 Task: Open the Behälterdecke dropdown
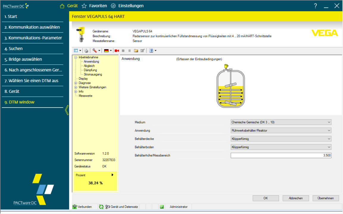(281, 139)
